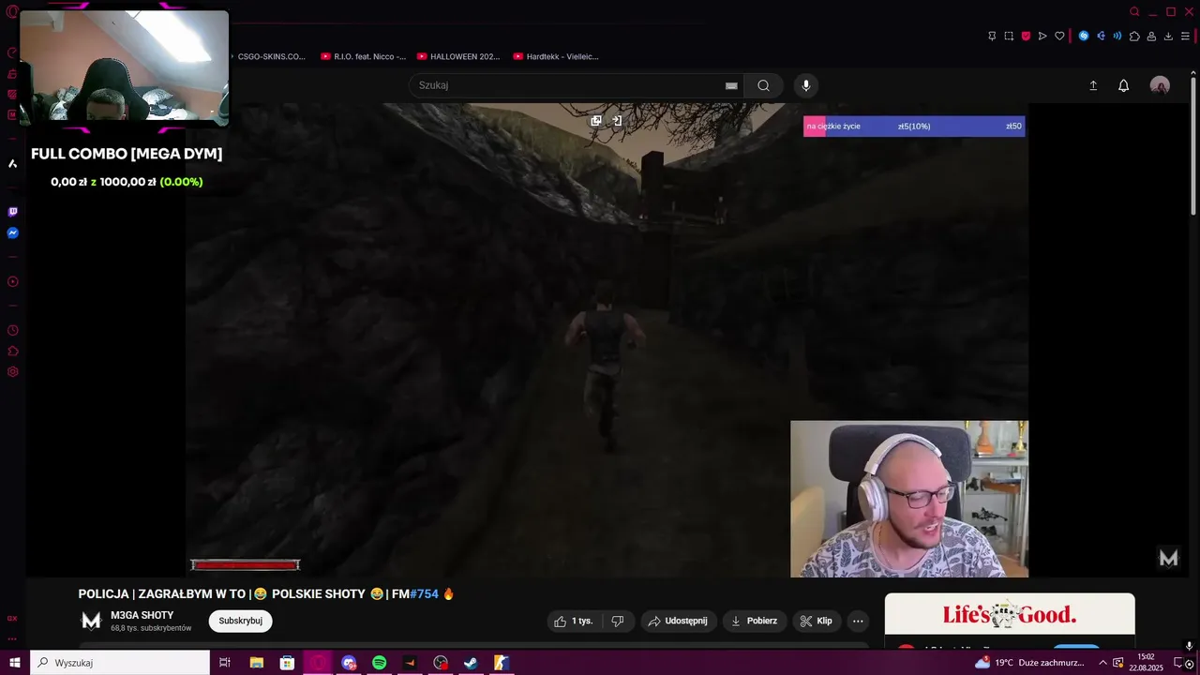The image size is (1200, 675).
Task: Click the pin icon in browser toolbar
Action: click(992, 36)
